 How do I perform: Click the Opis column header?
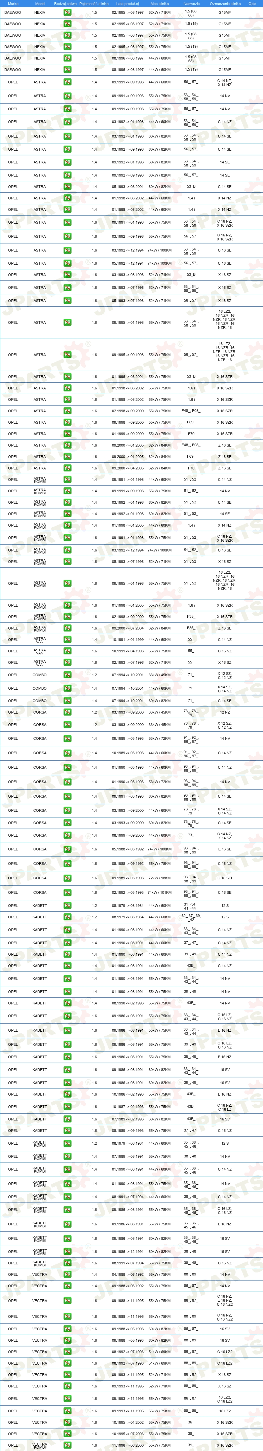pyautogui.click(x=252, y=3)
